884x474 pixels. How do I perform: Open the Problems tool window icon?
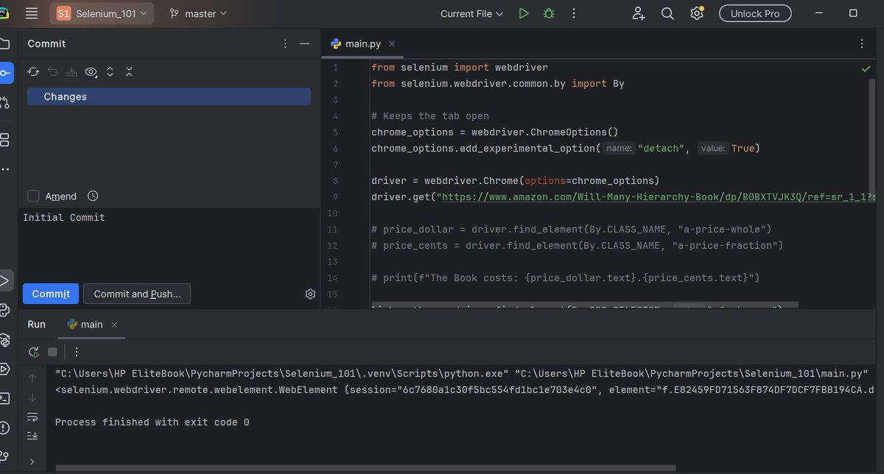tap(5, 428)
